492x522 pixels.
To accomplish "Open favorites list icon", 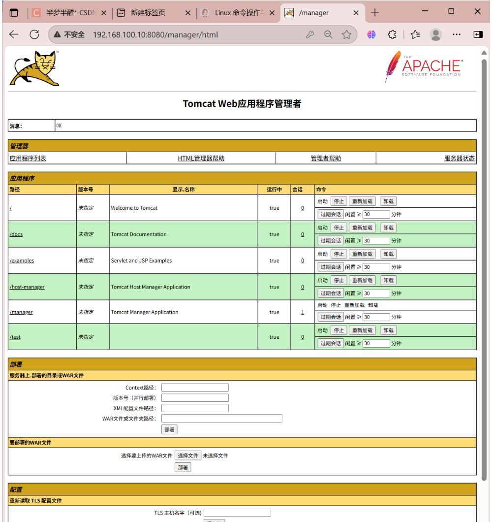I will (x=415, y=34).
